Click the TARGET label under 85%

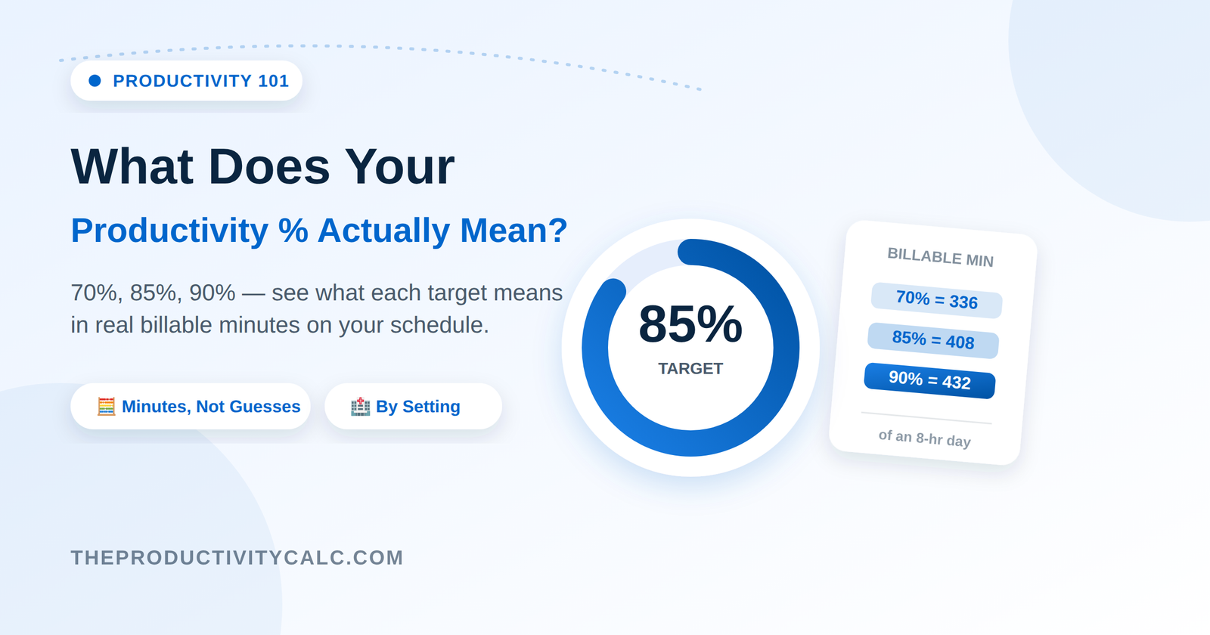tap(690, 369)
